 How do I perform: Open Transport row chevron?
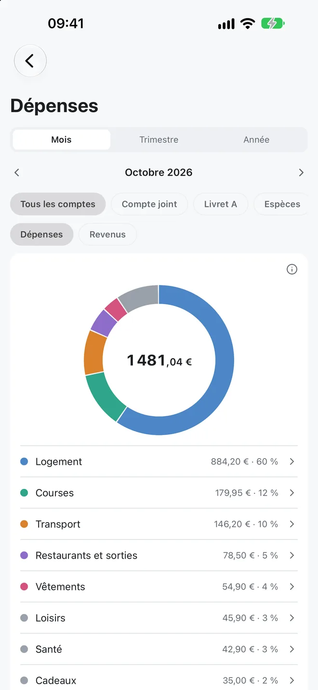(x=292, y=524)
